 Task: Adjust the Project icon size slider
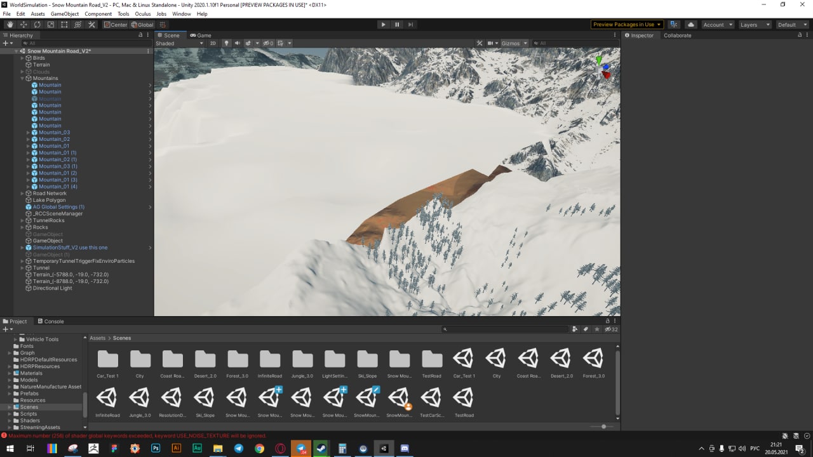603,427
